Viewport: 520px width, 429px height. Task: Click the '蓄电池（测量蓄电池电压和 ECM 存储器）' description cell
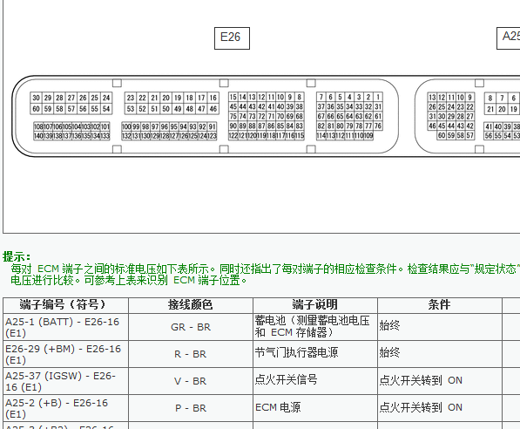[x=314, y=327]
